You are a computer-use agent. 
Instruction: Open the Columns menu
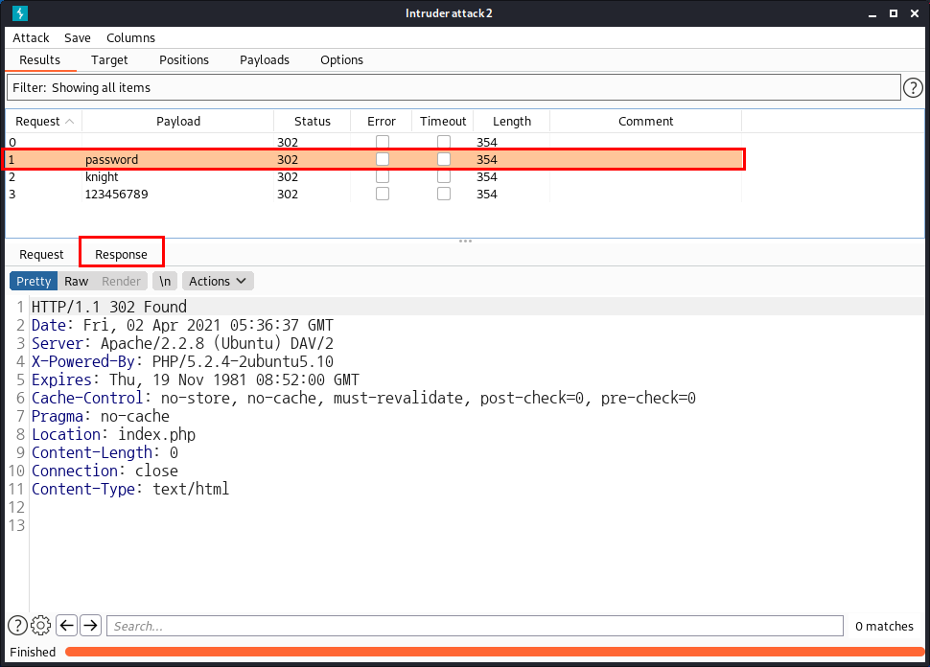(130, 38)
